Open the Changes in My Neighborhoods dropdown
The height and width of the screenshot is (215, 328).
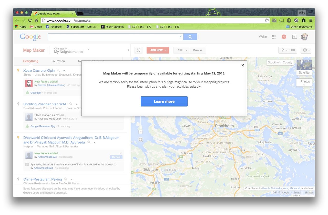72,50
